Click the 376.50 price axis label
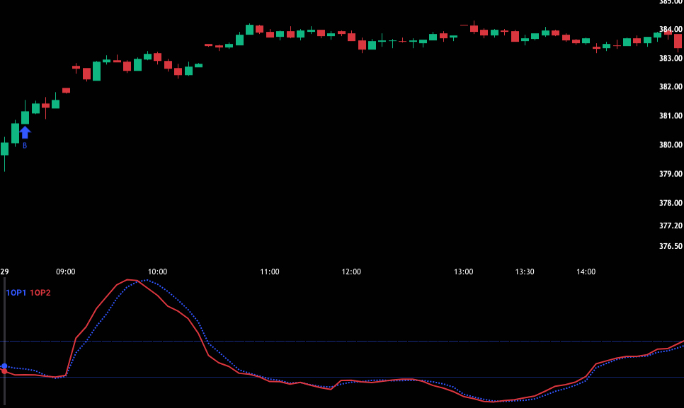This screenshot has width=684, height=408. (x=671, y=246)
